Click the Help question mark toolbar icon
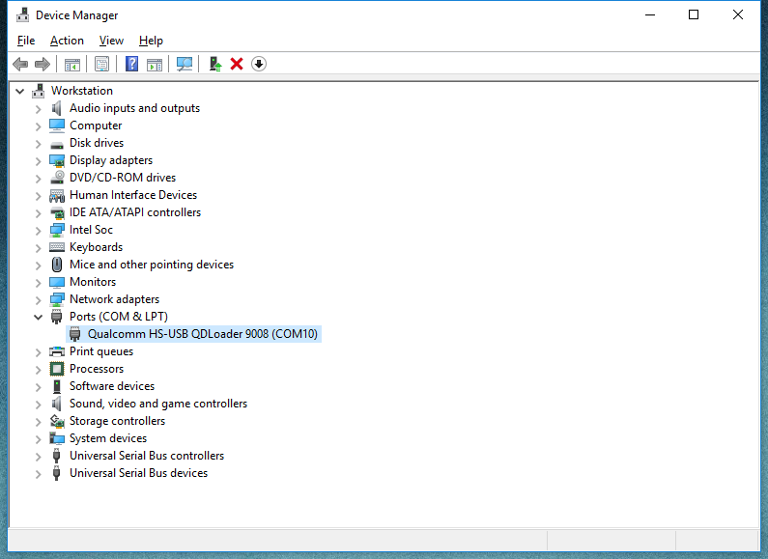 click(132, 64)
